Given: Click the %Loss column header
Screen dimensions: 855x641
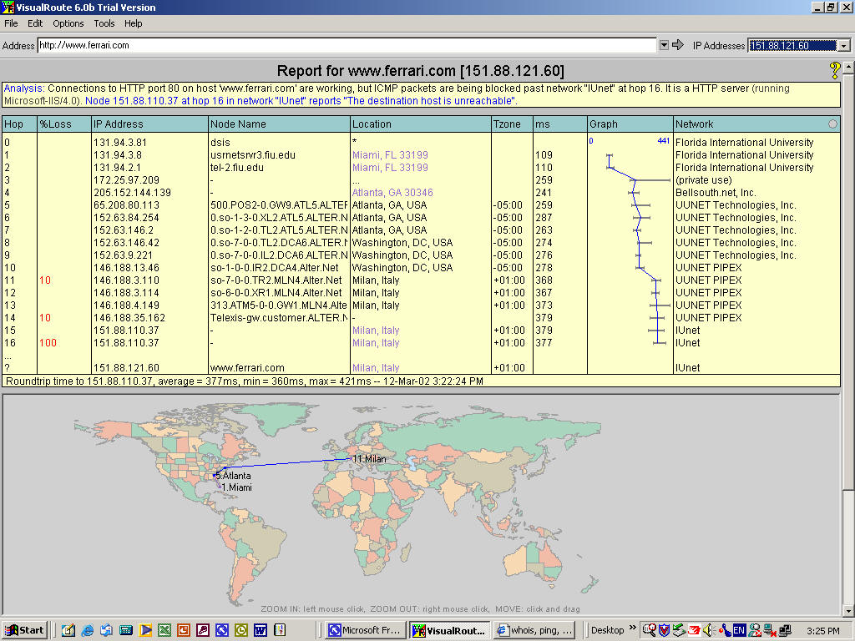Looking at the screenshot, I should 63,124.
